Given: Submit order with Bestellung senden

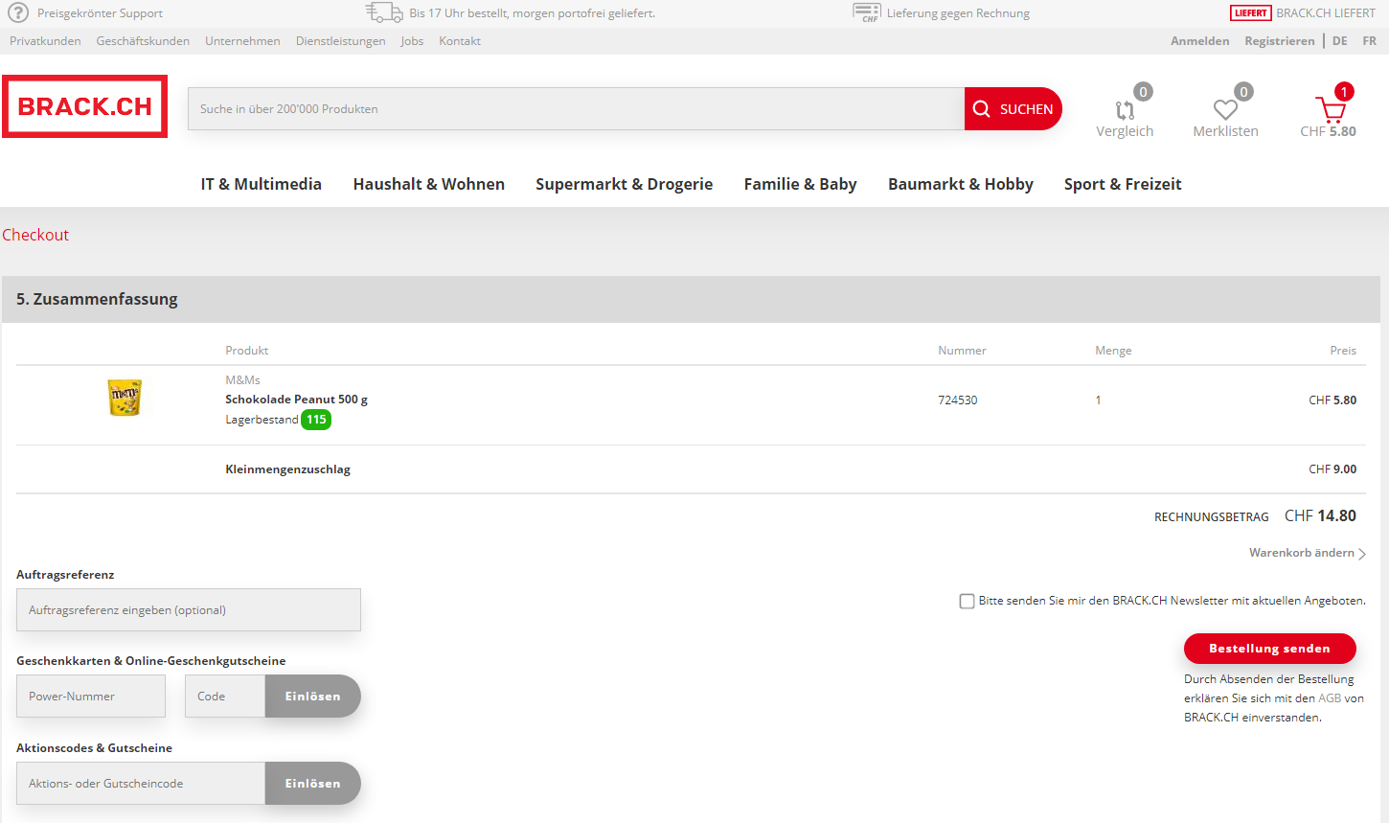Looking at the screenshot, I should (x=1269, y=649).
